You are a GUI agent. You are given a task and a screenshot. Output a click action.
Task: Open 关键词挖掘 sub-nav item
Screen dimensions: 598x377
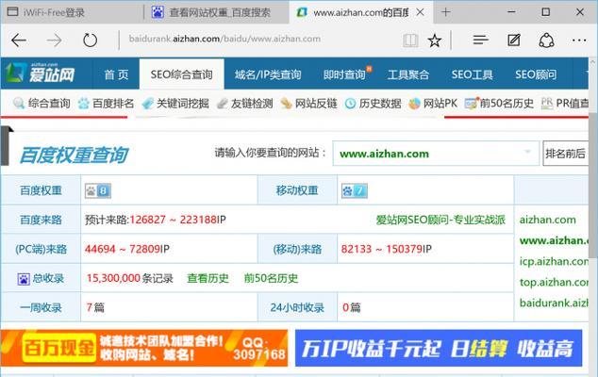point(175,103)
